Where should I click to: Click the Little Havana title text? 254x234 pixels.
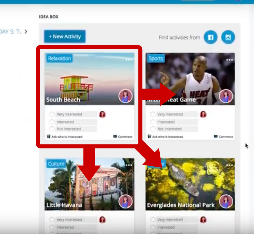tap(64, 205)
